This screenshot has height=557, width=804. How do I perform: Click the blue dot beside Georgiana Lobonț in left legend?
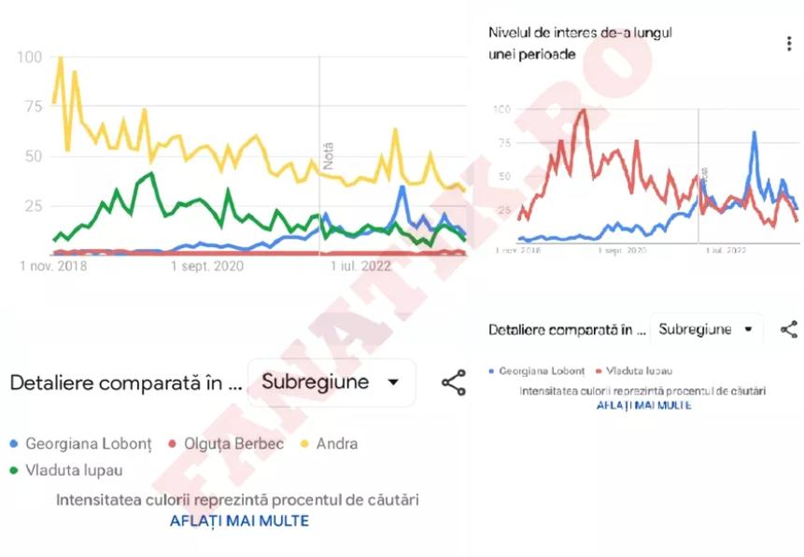point(14,444)
